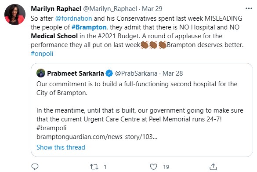257x172 pixels.
Task: Open the @fordnation mention link
Action: (74, 18)
